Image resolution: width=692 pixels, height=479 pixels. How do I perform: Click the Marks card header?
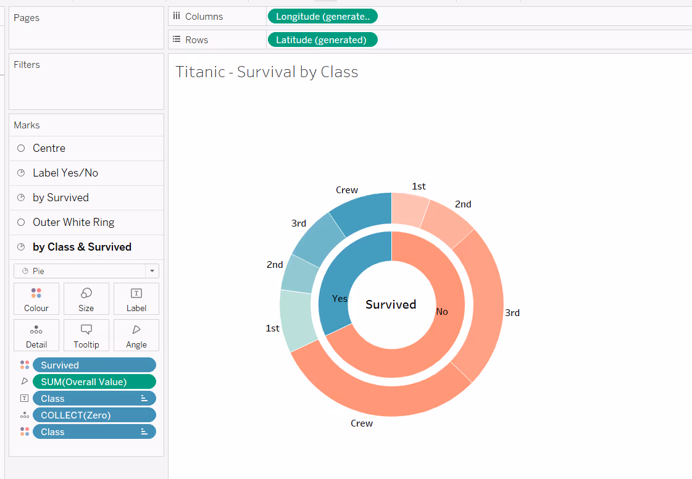(x=86, y=125)
